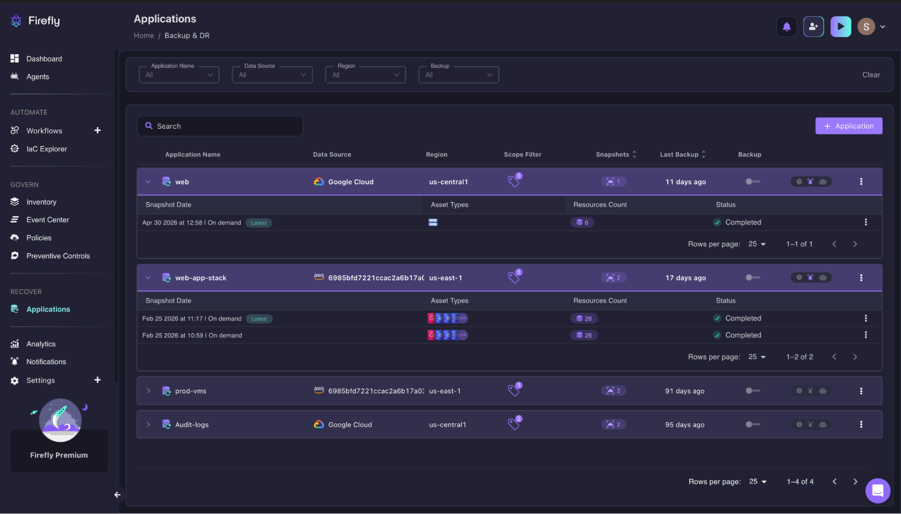Open options for Feb 25 11:17 snapshot
Image resolution: width=901 pixels, height=514 pixels.
pos(865,318)
